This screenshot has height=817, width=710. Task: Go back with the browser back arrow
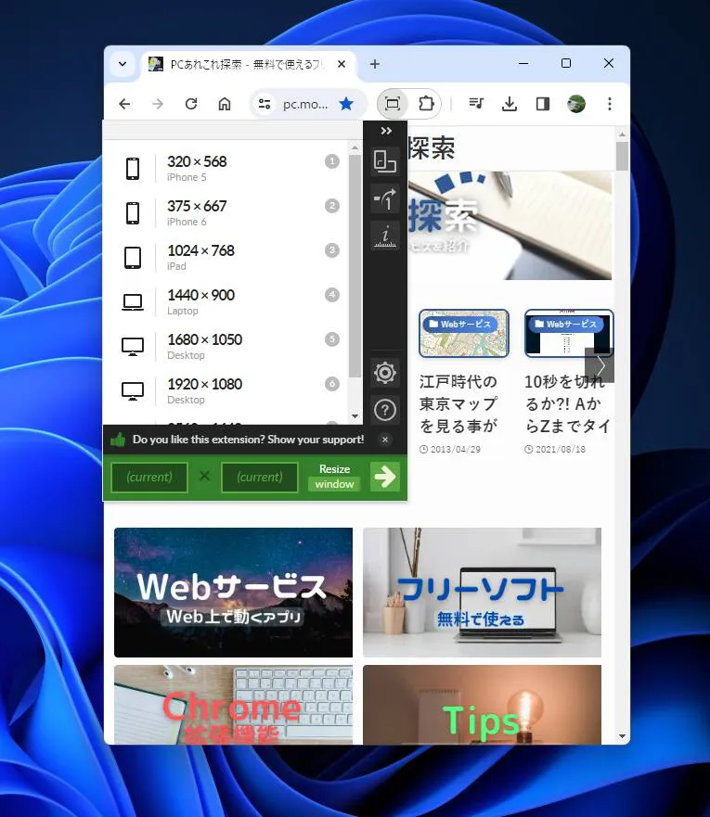point(124,104)
